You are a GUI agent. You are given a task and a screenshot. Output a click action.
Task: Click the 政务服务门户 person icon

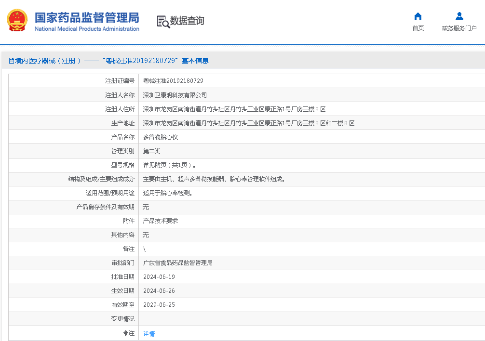coord(459,16)
